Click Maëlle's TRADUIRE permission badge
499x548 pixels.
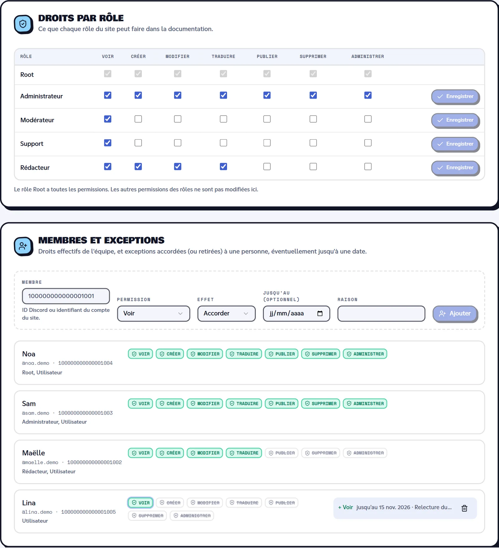tap(244, 453)
